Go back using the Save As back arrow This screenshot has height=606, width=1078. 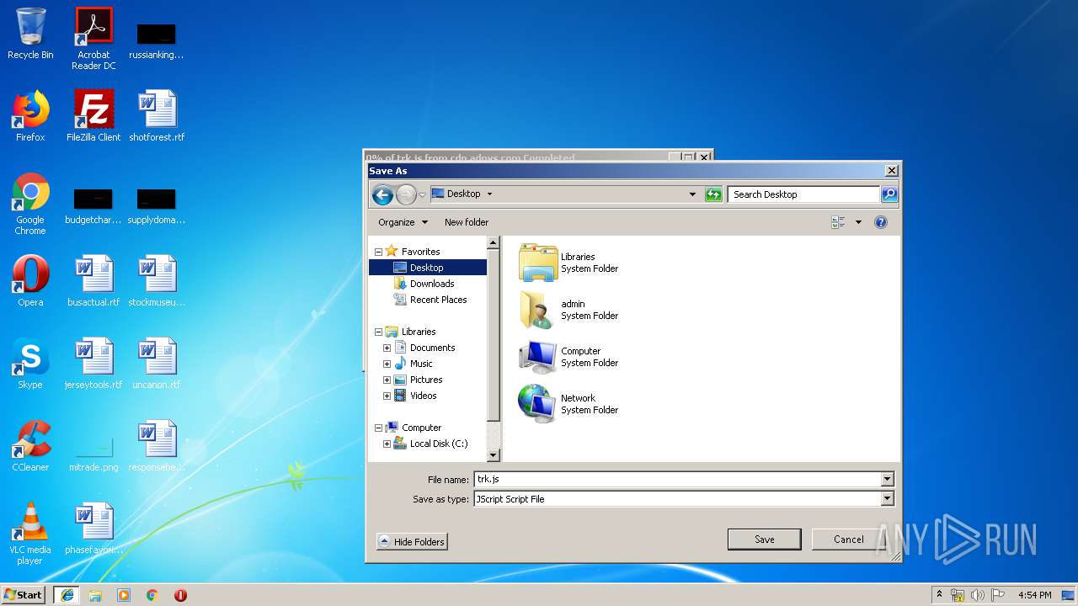click(382, 194)
